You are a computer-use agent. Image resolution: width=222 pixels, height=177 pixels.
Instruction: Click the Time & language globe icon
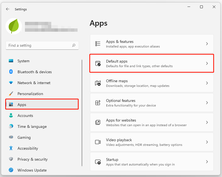pyautogui.click(x=11, y=126)
